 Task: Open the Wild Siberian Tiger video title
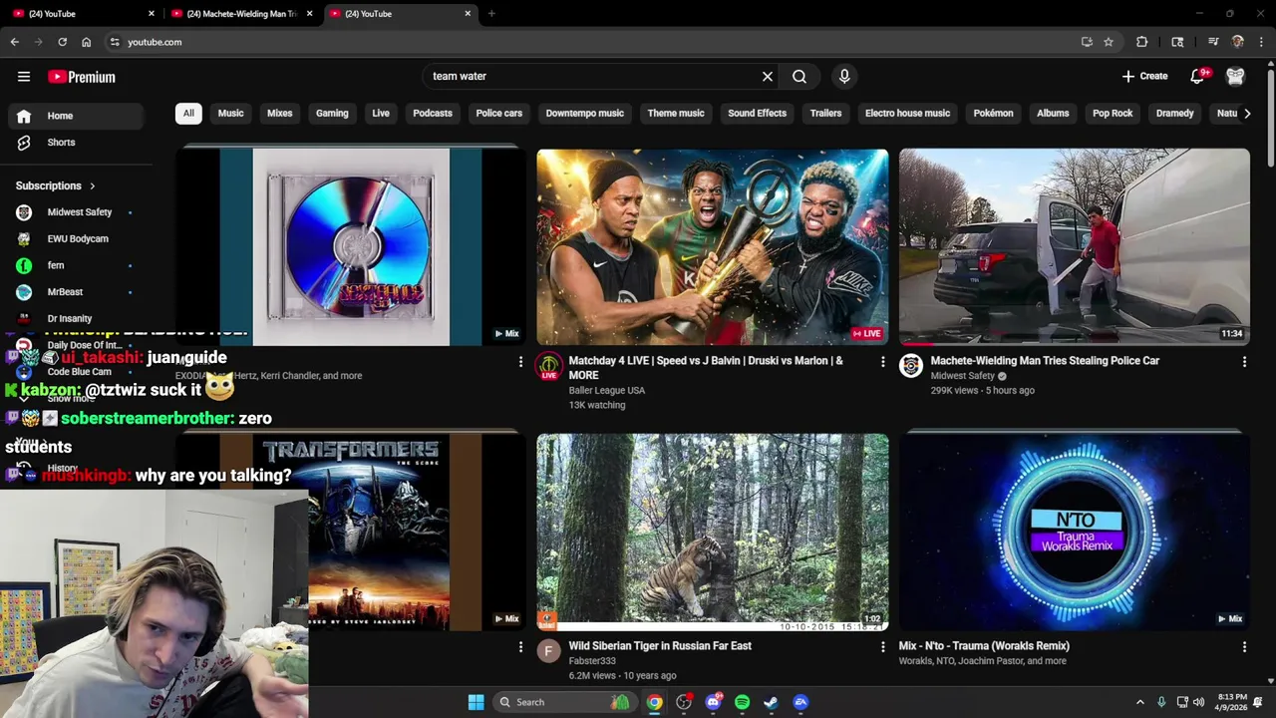[660, 646]
